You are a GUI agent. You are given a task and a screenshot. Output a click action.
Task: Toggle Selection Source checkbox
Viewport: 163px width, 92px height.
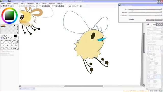(x=147, y=44)
